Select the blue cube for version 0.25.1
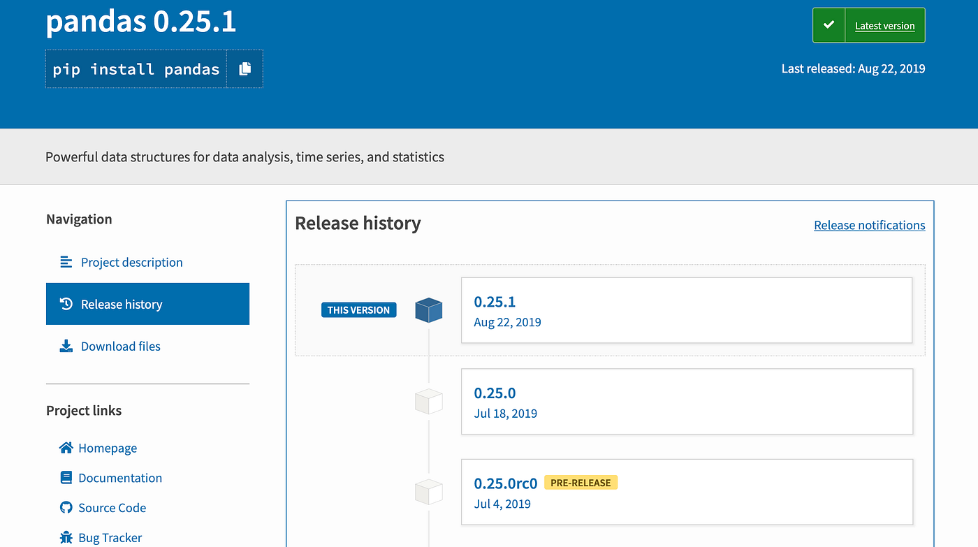Screen dimensions: 978x547 point(428,309)
